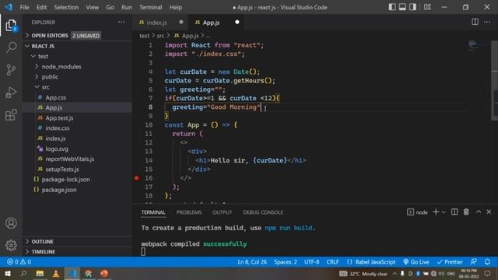Open the Selection menu
Screen dimensions: 498x280
pos(66,7)
